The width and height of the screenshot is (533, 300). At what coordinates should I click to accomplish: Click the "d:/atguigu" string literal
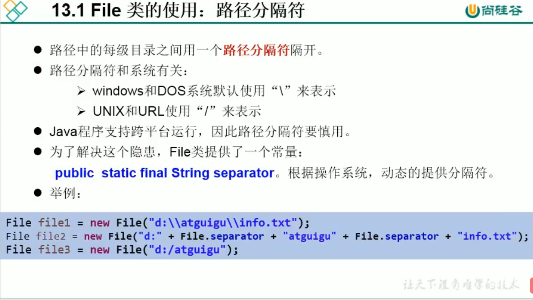(187, 249)
